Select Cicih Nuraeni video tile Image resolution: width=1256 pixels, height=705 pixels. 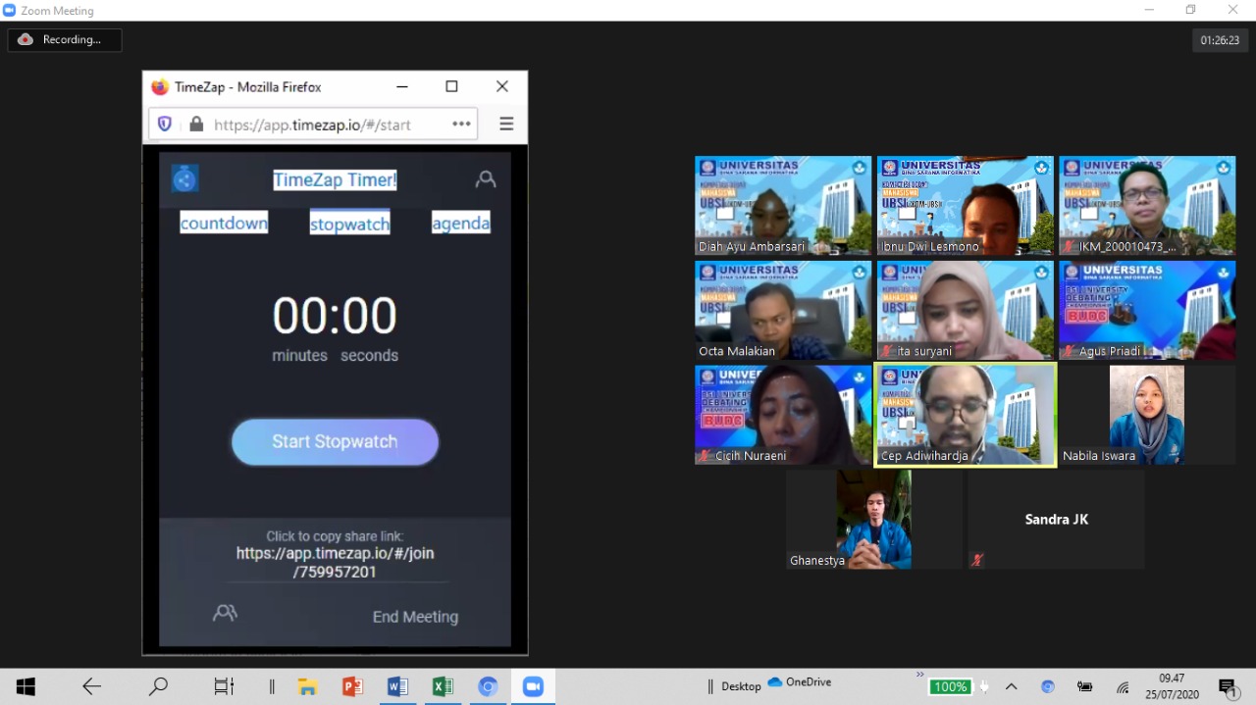click(x=783, y=415)
